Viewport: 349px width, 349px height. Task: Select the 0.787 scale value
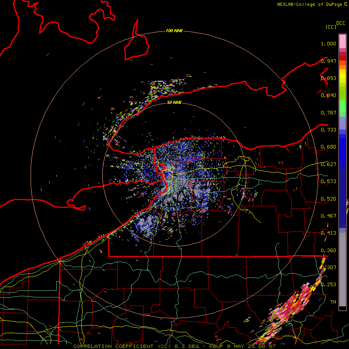click(x=328, y=112)
